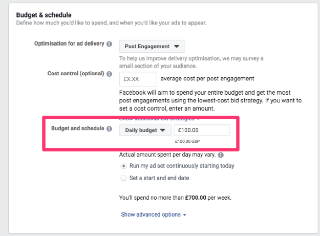Click info icon next to Cost control
The image size is (320, 236).
(x=110, y=74)
